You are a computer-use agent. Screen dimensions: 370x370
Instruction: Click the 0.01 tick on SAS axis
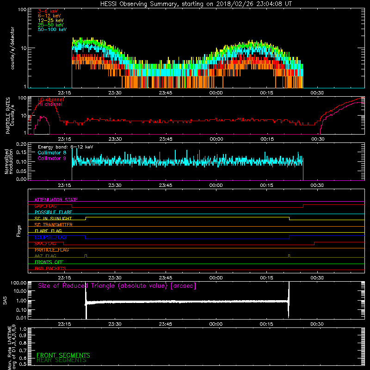(x=21, y=318)
